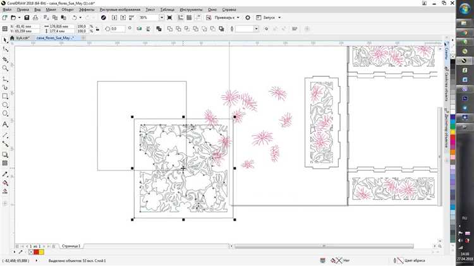Switch to the byk.cdr document tab
This screenshot has width=474, height=266.
(x=23, y=38)
